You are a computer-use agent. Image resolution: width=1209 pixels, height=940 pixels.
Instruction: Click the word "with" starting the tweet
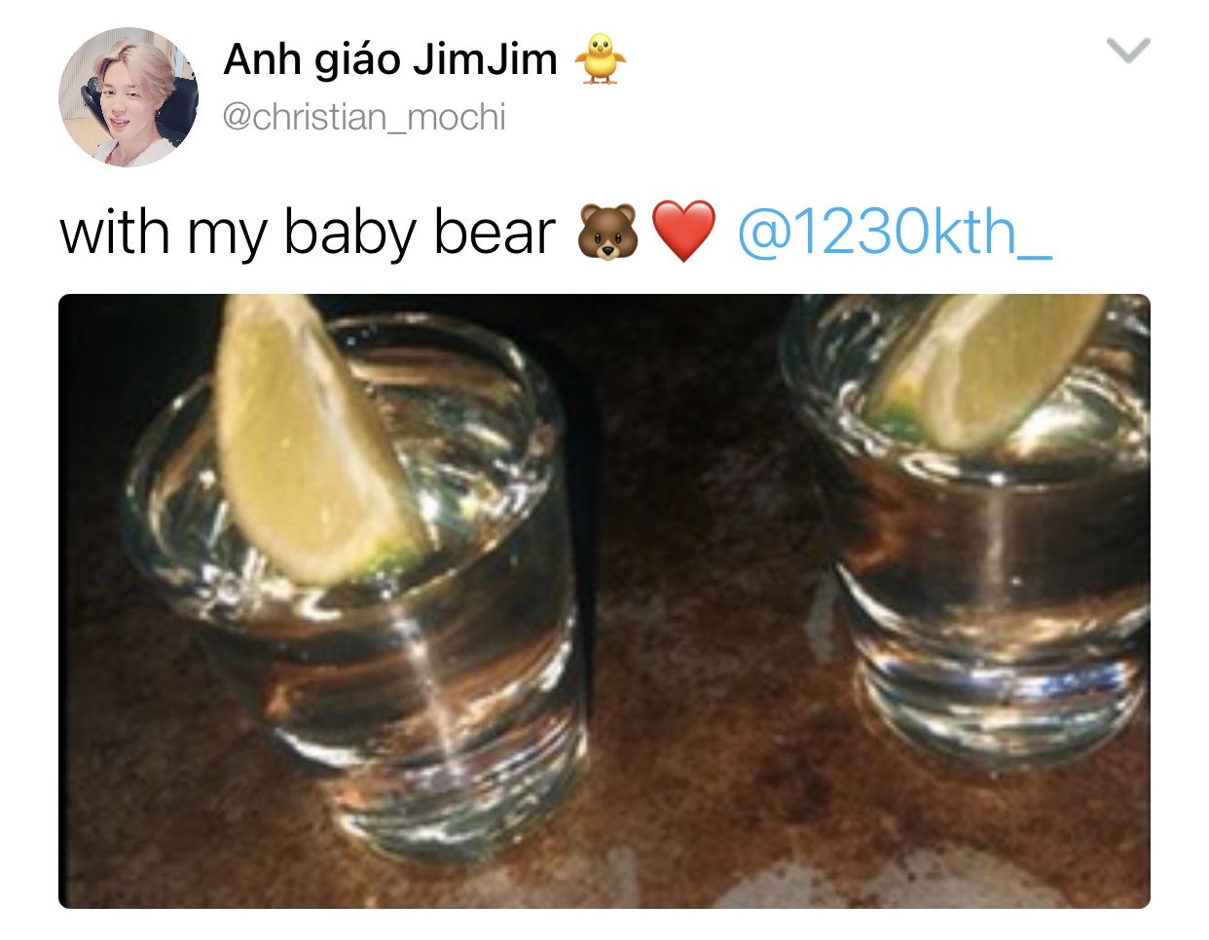click(114, 233)
